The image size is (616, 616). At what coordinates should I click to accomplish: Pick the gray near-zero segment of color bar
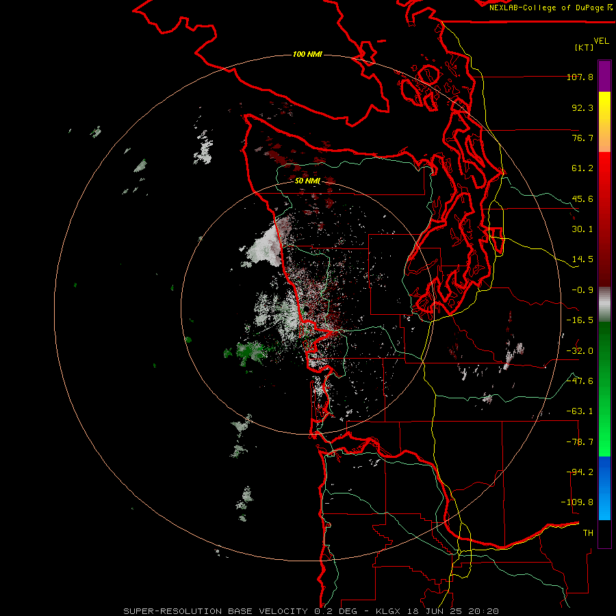604,304
